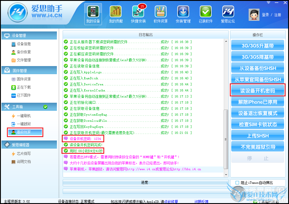The width and height of the screenshot is (289, 204).
Task: Click 3G/3GS降基带 button
Action: click(x=258, y=57)
